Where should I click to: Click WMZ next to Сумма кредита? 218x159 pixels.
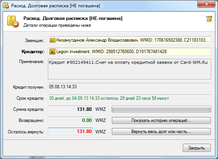pos(100,109)
